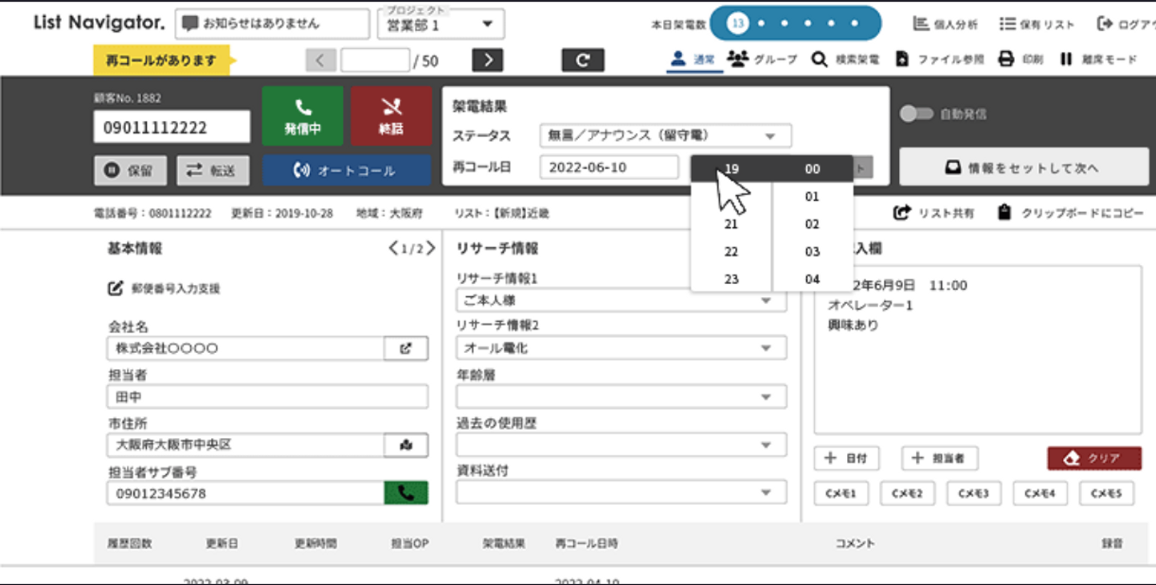Transfer the call using 転送 button
The width and height of the screenshot is (1156, 585).
(x=213, y=171)
